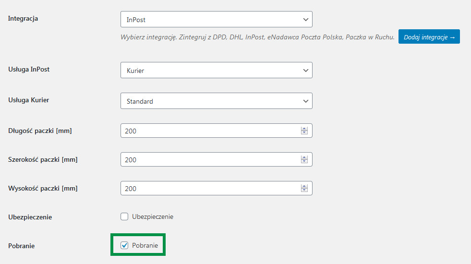Decrease Długość paczki with down arrow
The height and width of the screenshot is (264, 471).
[304, 132]
